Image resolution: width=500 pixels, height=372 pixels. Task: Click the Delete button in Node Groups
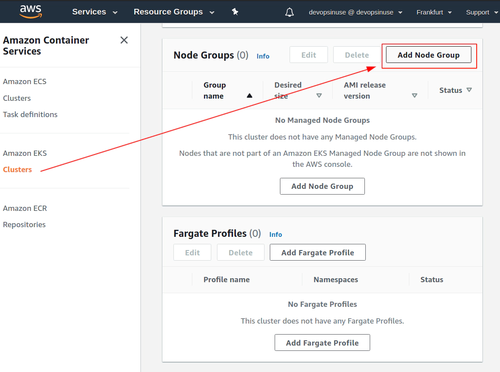coord(357,55)
